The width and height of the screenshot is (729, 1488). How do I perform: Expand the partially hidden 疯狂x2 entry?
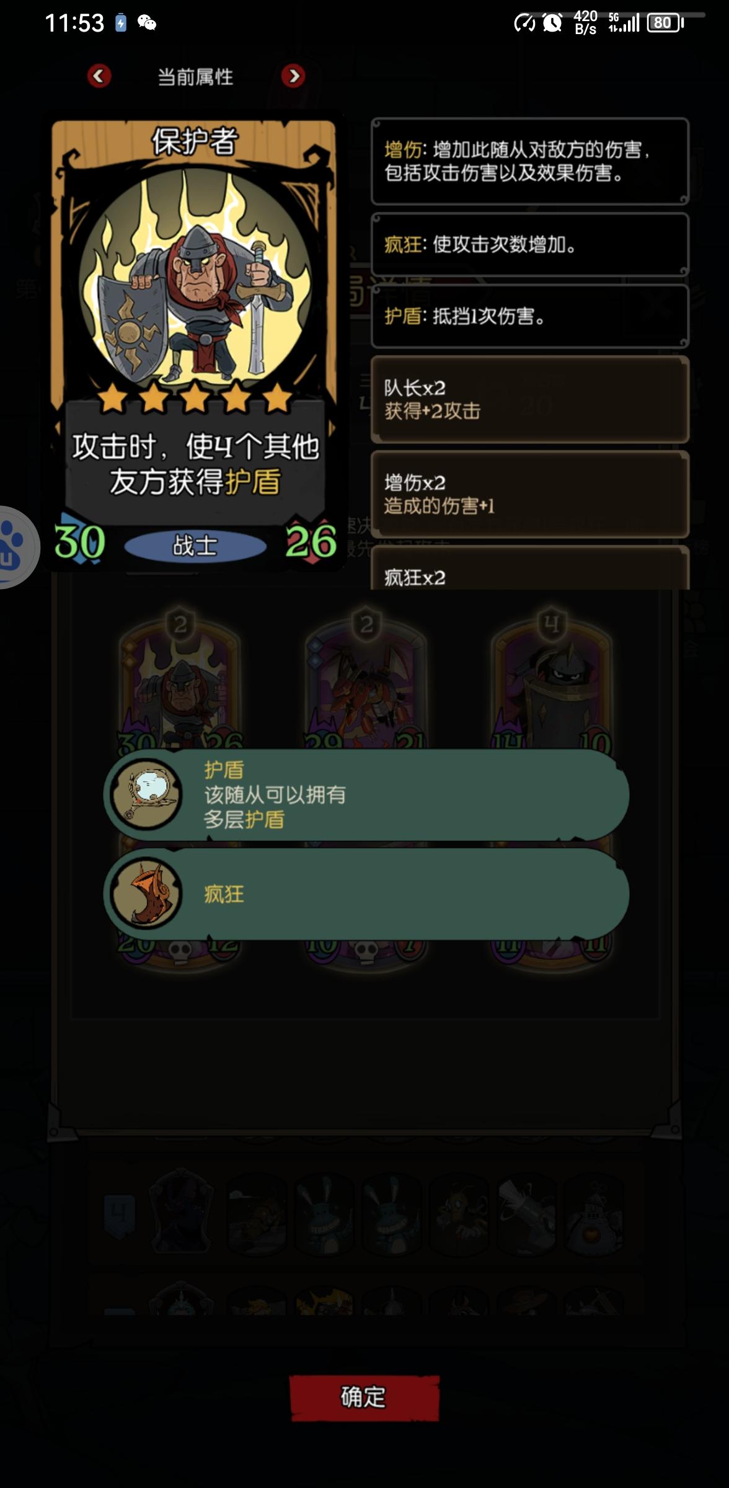[x=530, y=568]
